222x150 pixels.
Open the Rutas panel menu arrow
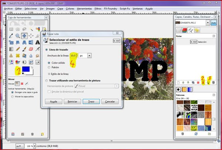214,36
